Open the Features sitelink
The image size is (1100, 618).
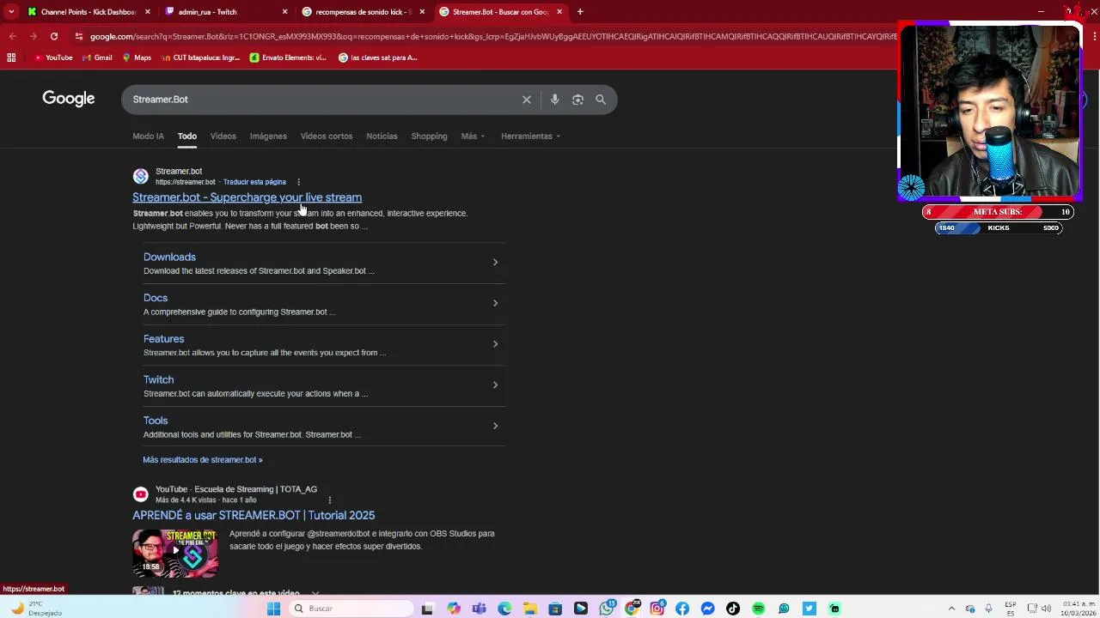coord(163,339)
